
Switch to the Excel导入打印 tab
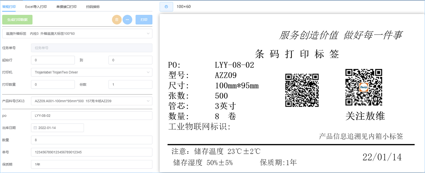[36, 7]
